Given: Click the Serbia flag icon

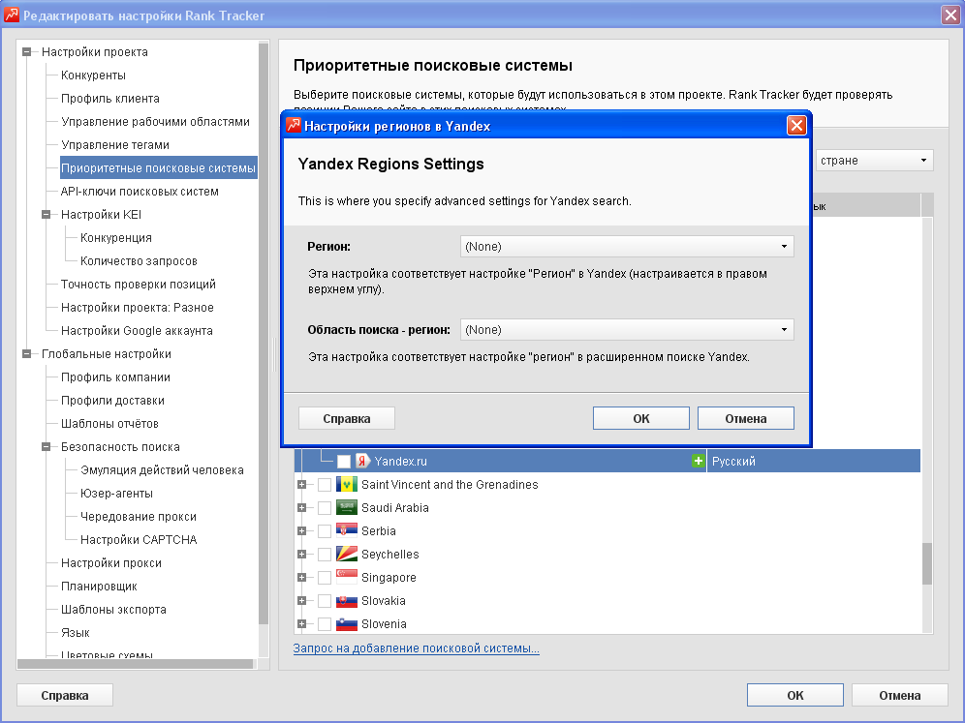Looking at the screenshot, I should [347, 531].
